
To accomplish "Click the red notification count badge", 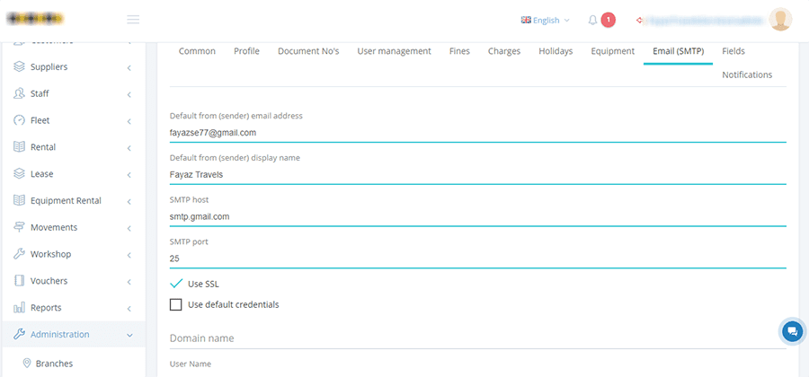I will [609, 20].
